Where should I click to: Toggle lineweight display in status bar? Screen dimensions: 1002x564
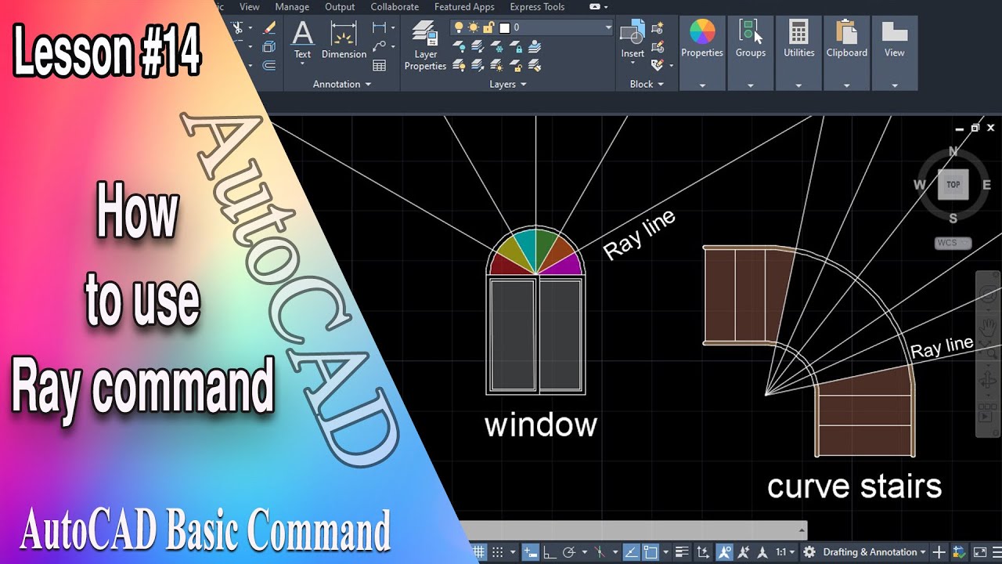pos(683,551)
